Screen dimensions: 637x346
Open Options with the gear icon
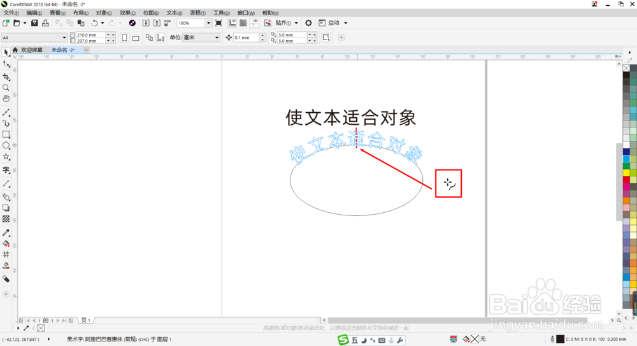point(308,23)
